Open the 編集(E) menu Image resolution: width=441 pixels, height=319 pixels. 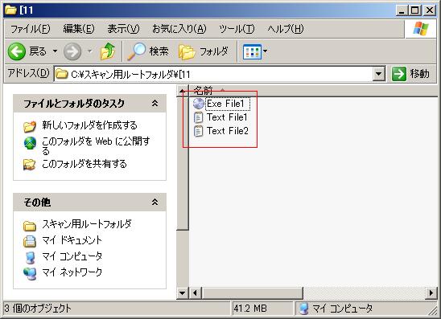tap(79, 29)
